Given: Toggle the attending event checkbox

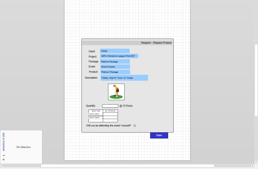Looking at the screenshot, I should click(135, 126).
